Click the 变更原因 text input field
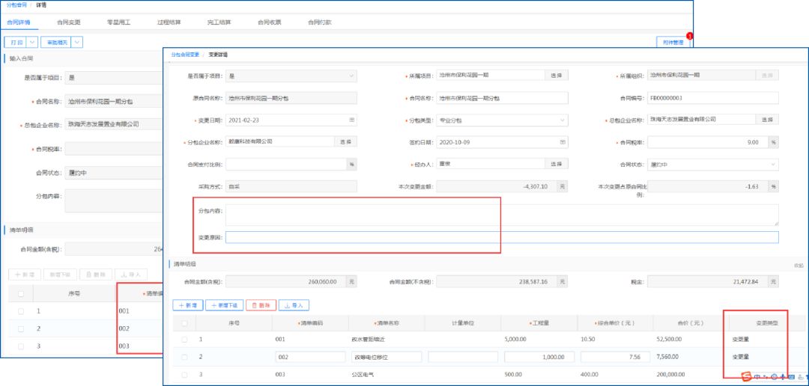 click(502, 237)
